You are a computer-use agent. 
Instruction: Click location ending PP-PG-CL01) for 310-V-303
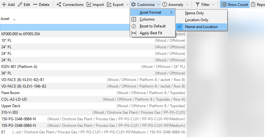click(x=139, y=112)
